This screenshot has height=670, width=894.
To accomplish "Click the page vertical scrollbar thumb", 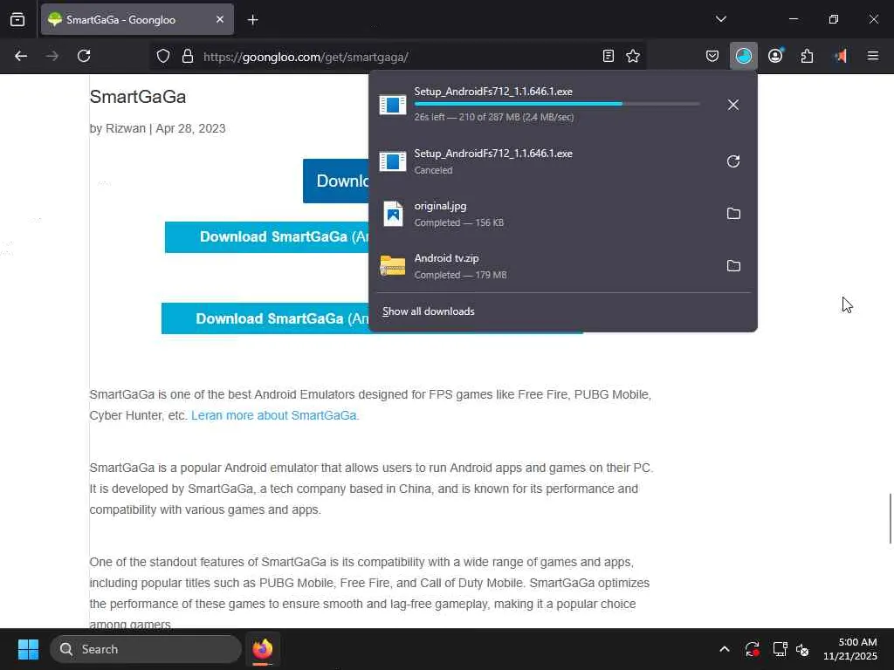I will [890, 519].
